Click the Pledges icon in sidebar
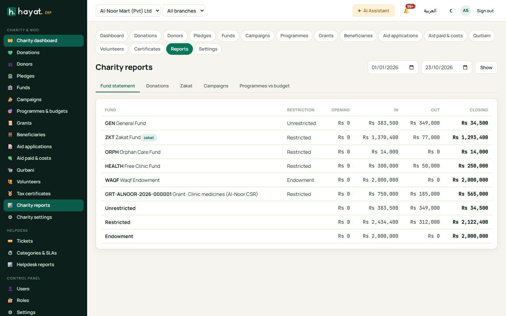 [x=10, y=76]
